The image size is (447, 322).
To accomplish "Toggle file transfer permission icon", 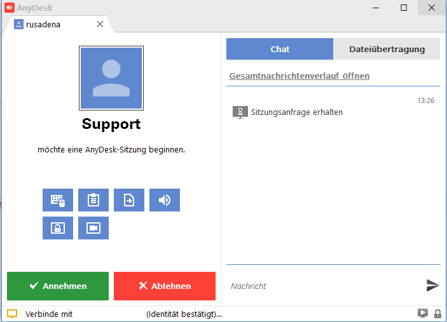I will 129,200.
